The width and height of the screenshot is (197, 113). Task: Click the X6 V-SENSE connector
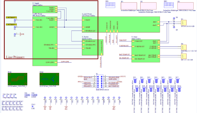pos(184,48)
